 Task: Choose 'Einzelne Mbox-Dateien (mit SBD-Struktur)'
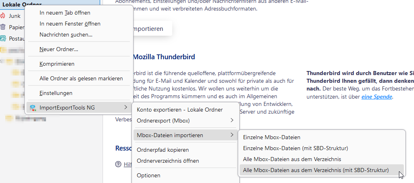[295, 148]
